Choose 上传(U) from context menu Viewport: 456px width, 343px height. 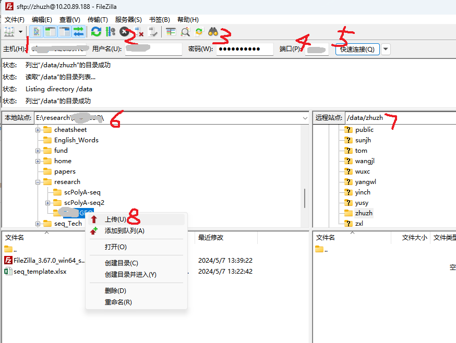click(136, 219)
